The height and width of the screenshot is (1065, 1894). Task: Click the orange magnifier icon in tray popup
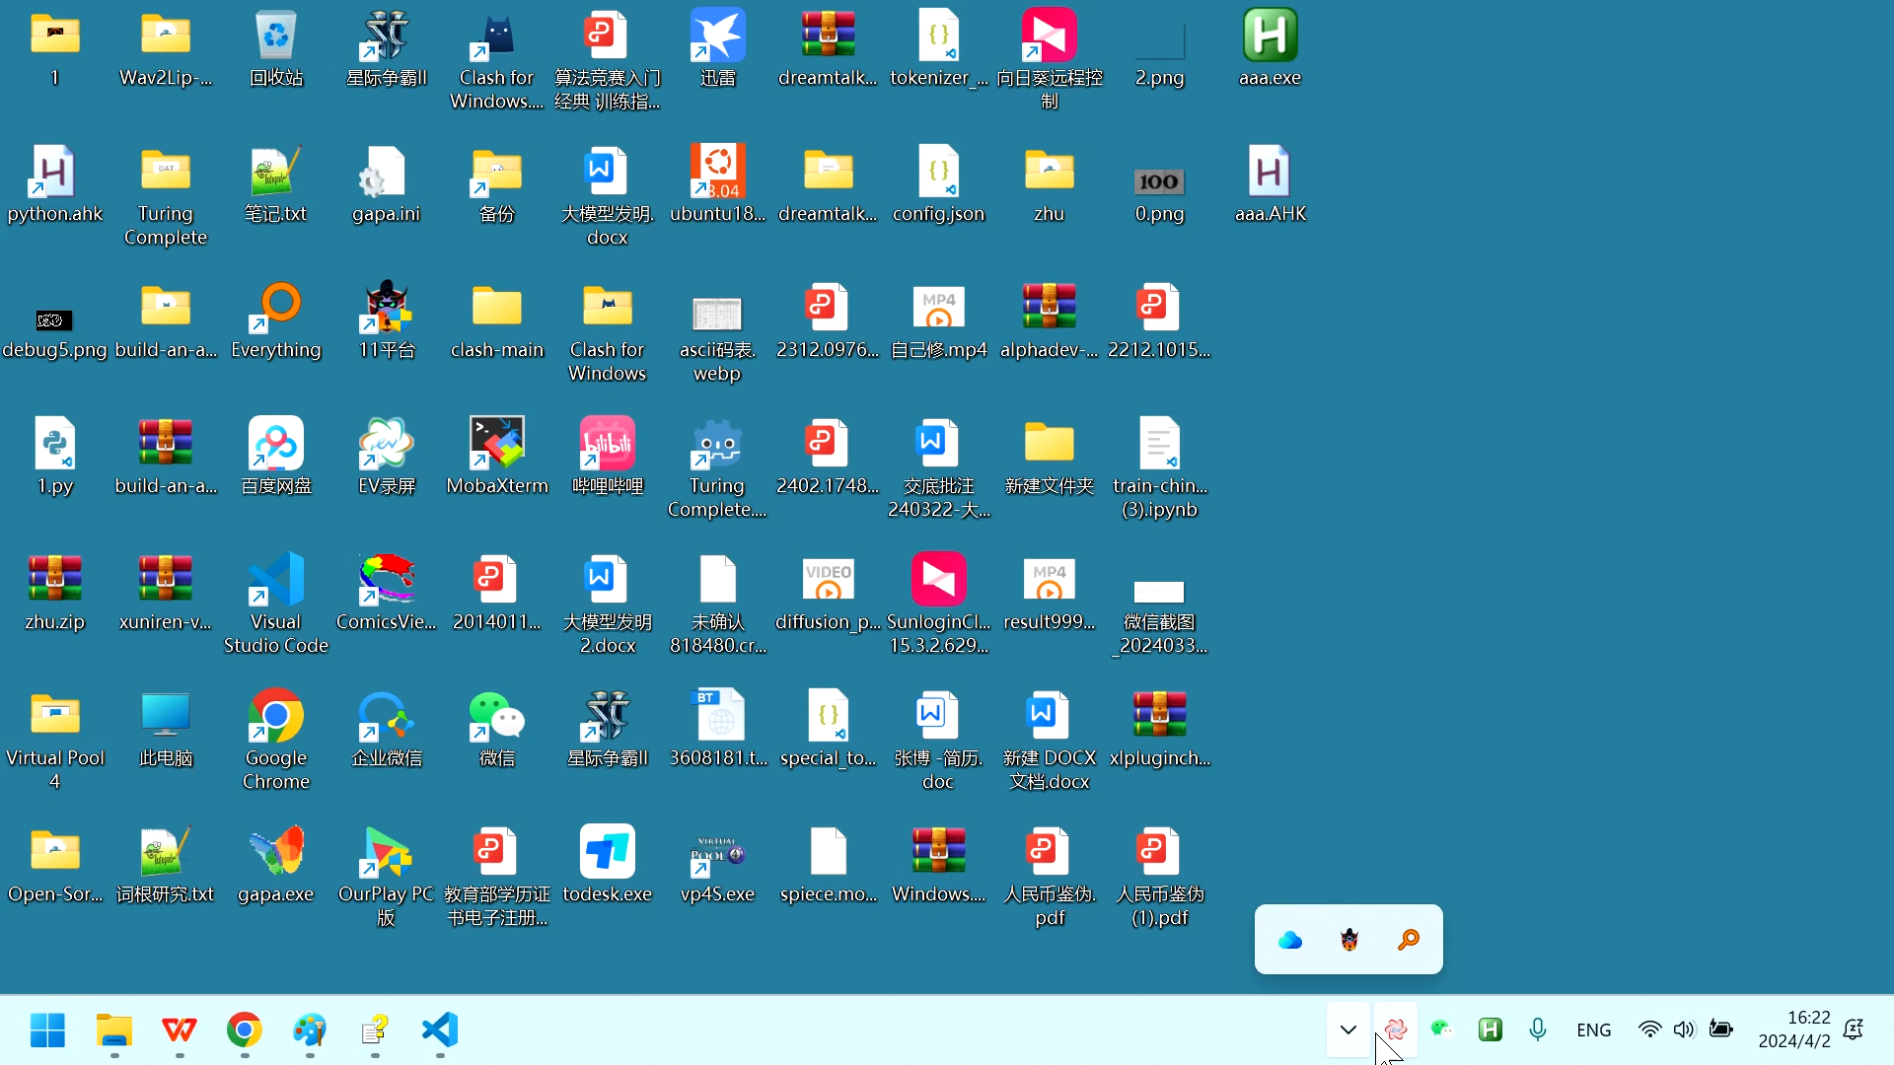coord(1409,940)
